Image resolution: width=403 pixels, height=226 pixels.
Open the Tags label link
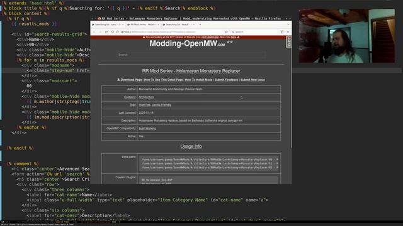click(x=133, y=105)
